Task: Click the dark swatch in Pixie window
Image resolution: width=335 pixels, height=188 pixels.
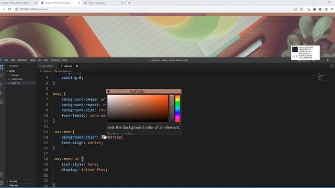Action: [295, 50]
